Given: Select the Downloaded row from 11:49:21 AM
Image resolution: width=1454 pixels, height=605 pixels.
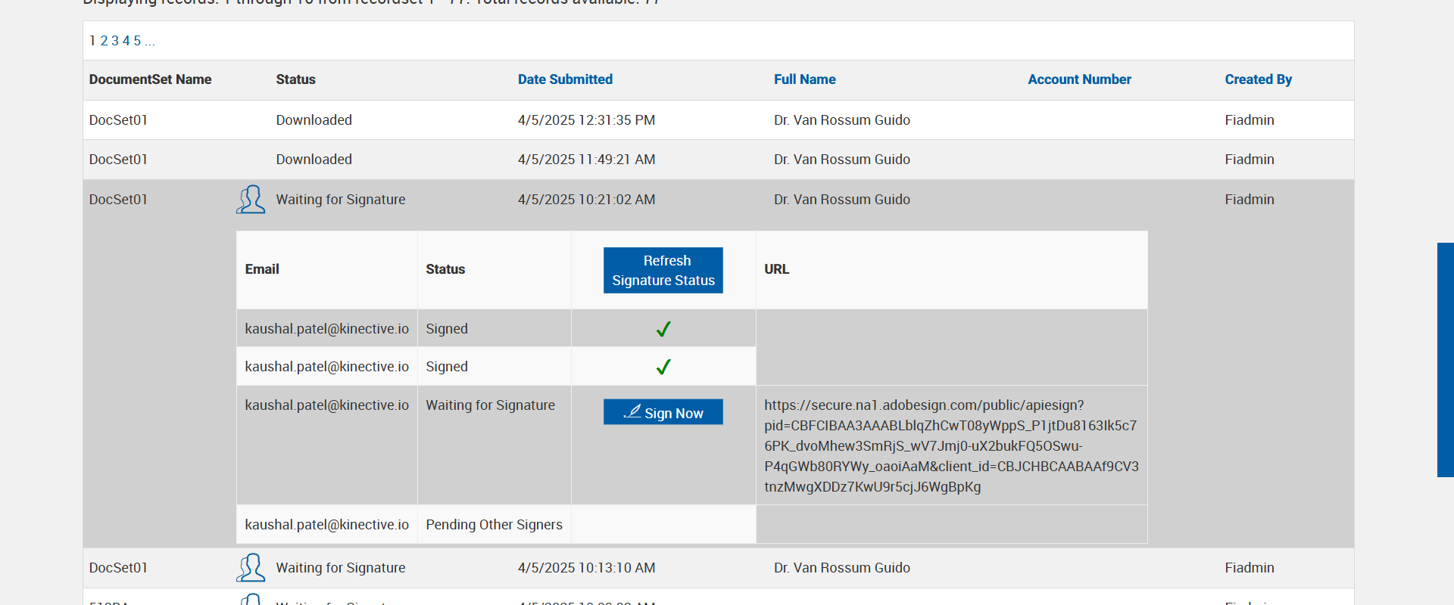Looking at the screenshot, I should click(314, 160).
